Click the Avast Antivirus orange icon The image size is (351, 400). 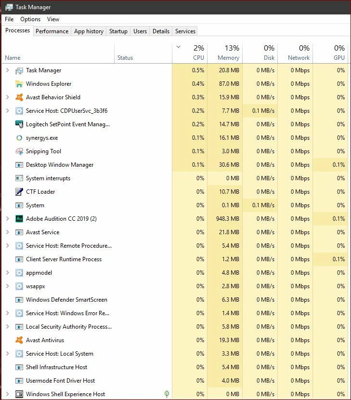pyautogui.click(x=19, y=340)
